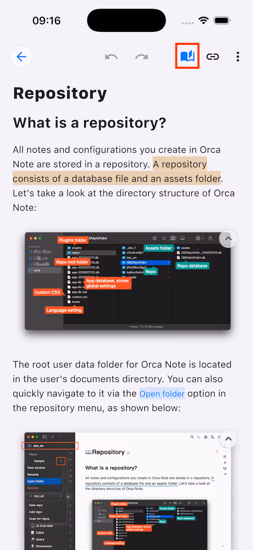Tap the 09:16 clock in status bar
The width and height of the screenshot is (253, 550).
[47, 21]
